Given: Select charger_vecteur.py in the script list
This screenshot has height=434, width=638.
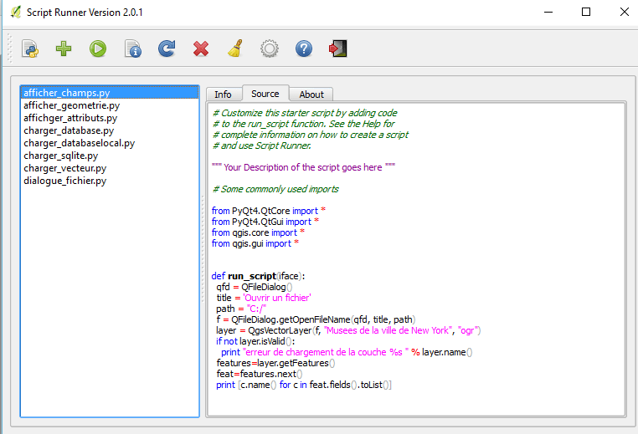Looking at the screenshot, I should pyautogui.click(x=110, y=168).
